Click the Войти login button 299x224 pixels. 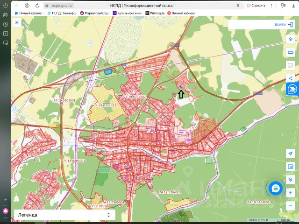tap(284, 24)
